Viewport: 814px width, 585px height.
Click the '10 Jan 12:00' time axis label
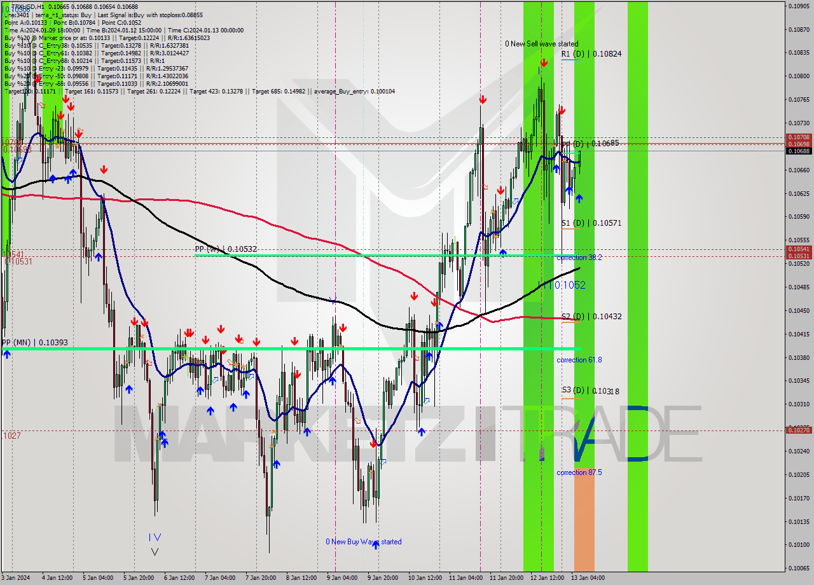coord(425,578)
